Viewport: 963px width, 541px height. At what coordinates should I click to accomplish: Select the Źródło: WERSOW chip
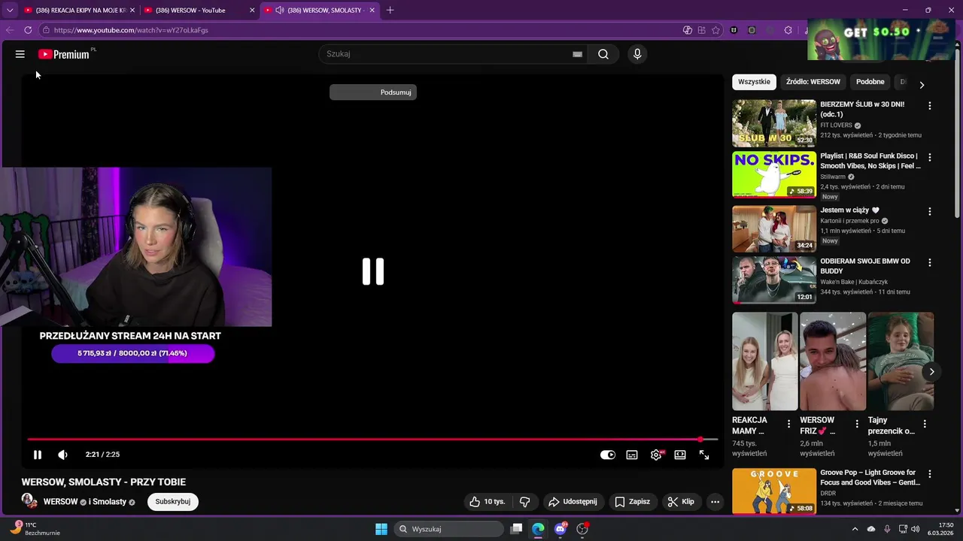813,82
